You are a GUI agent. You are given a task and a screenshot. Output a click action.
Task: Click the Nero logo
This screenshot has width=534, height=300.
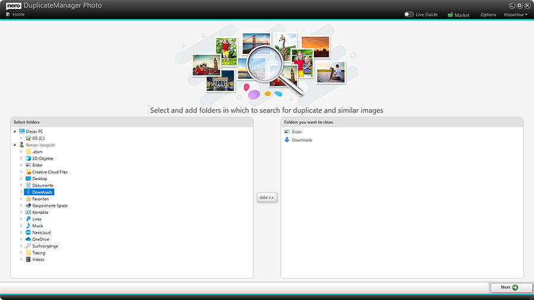[x=14, y=5]
